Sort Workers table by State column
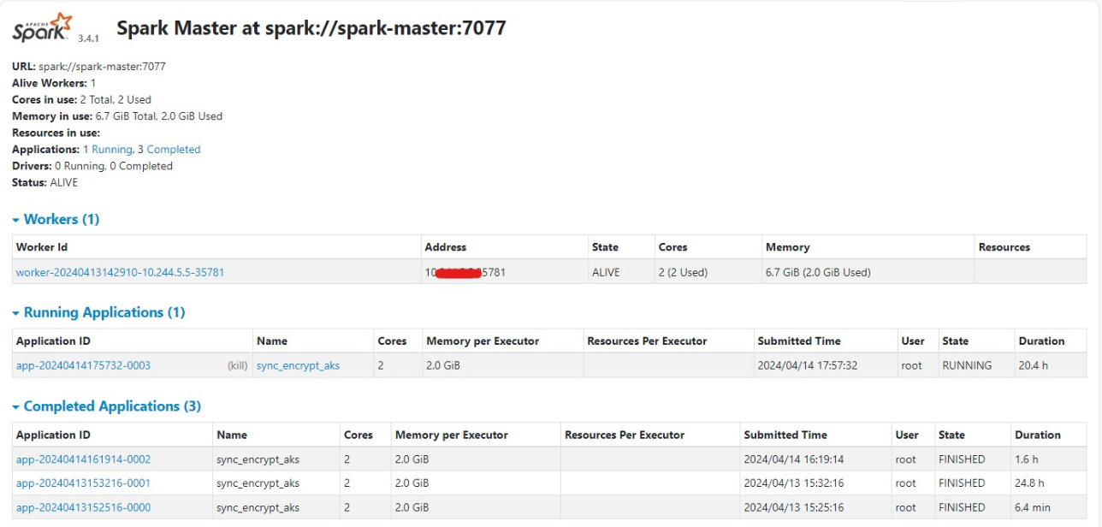Image resolution: width=1102 pixels, height=527 pixels. click(x=605, y=247)
